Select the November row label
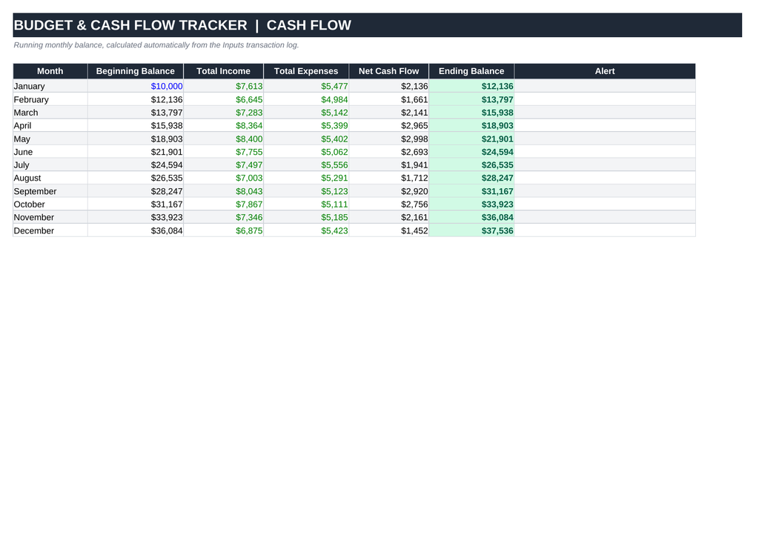759x537 pixels. [50, 218]
